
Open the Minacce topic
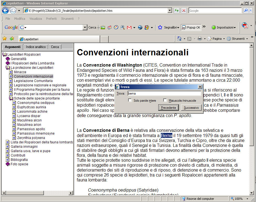tap(20, 72)
